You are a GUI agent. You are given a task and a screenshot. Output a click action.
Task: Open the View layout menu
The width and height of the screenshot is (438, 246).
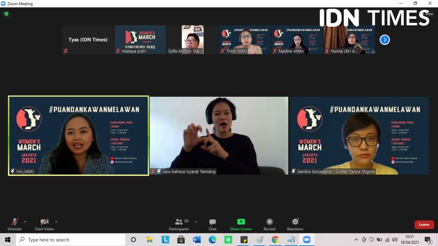[427, 14]
